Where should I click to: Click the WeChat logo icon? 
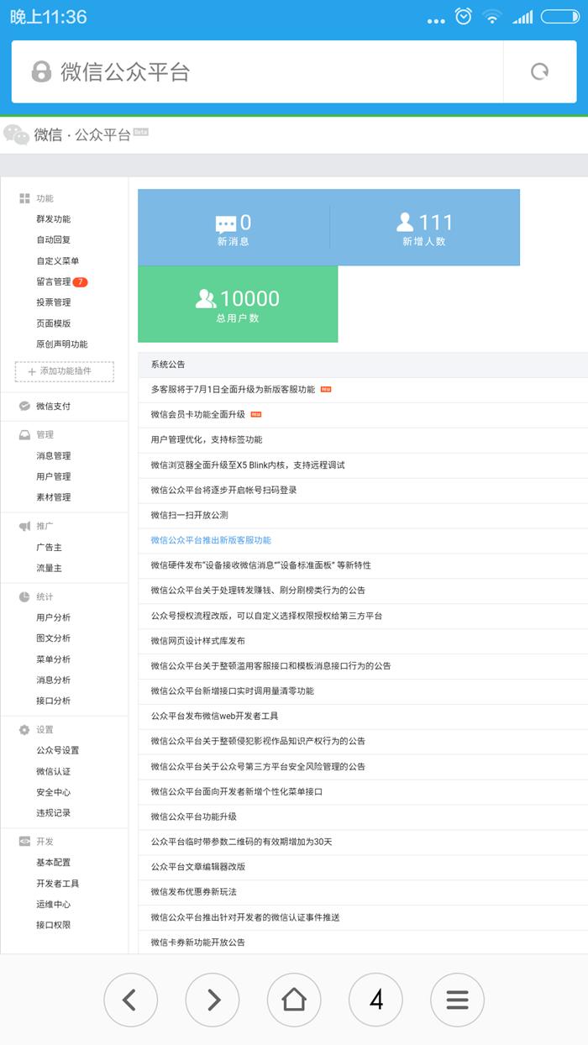click(16, 134)
